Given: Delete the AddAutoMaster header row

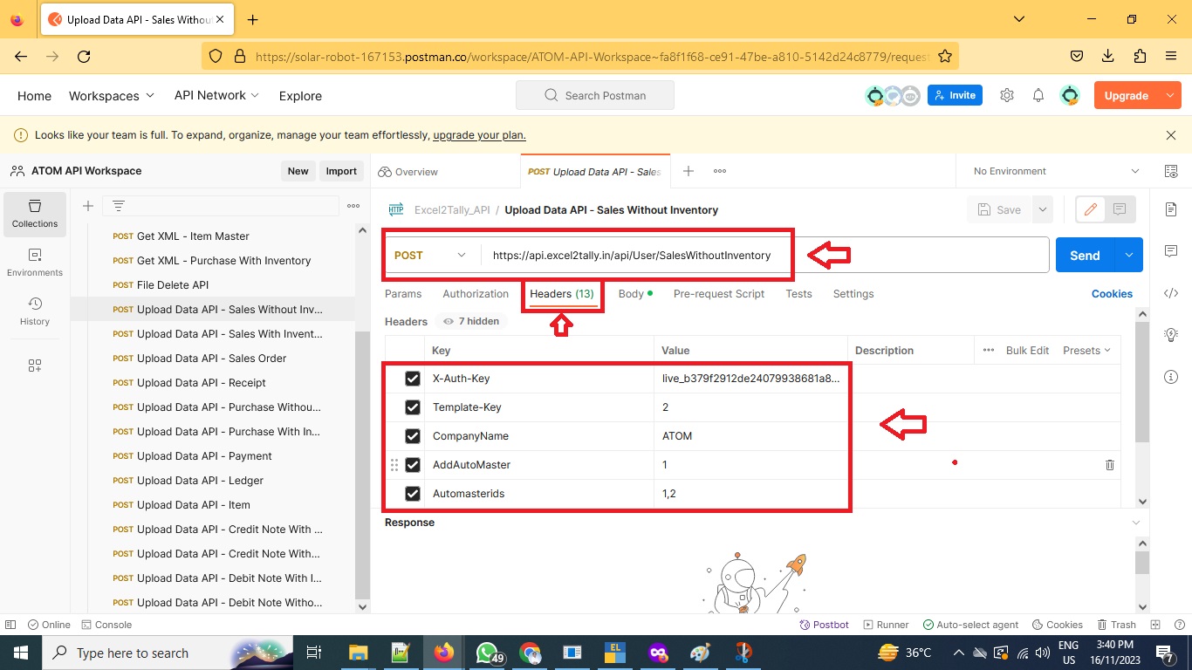Looking at the screenshot, I should (1110, 465).
